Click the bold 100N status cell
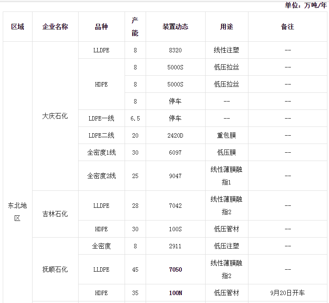Screen dimensions: 329x303 [x=175, y=293]
